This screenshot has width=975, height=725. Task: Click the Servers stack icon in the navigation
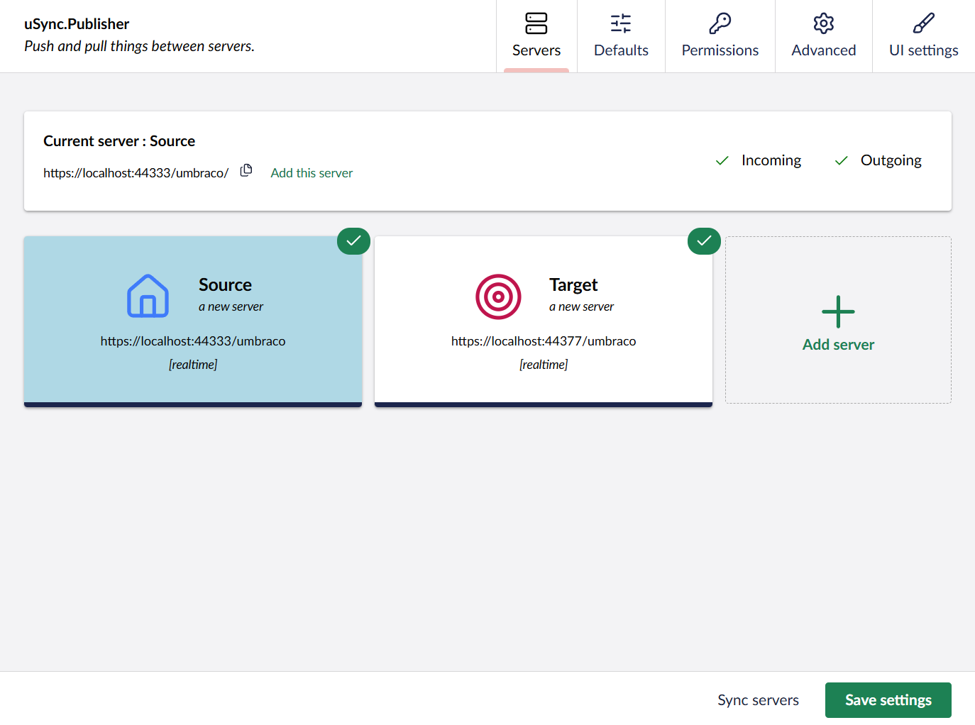click(x=536, y=23)
